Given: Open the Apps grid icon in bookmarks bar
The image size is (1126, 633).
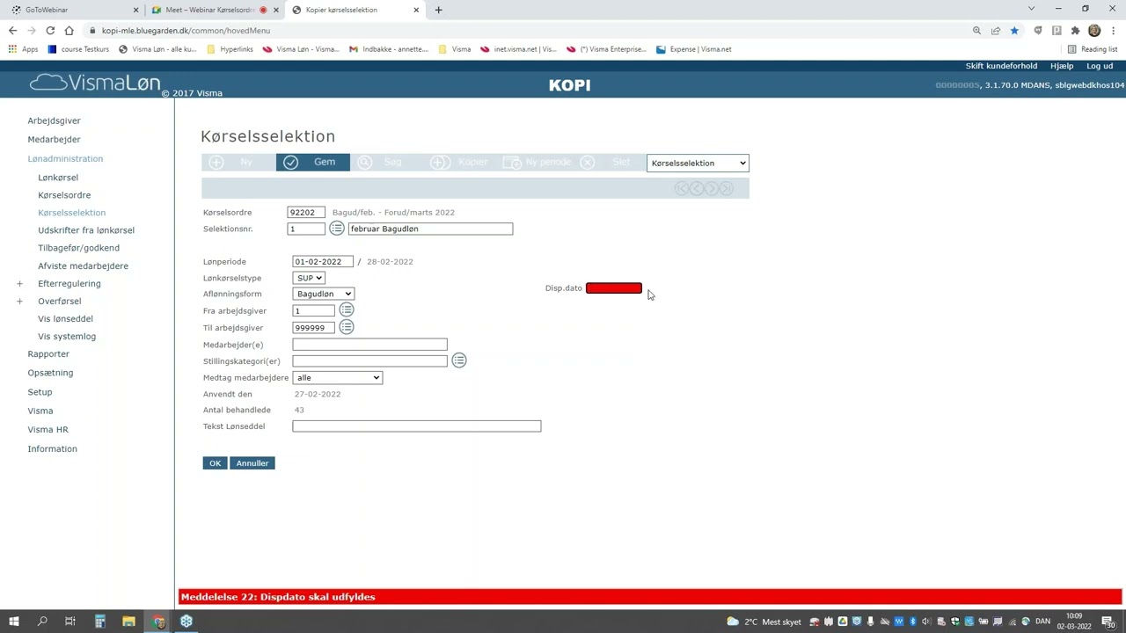Looking at the screenshot, I should coord(12,49).
